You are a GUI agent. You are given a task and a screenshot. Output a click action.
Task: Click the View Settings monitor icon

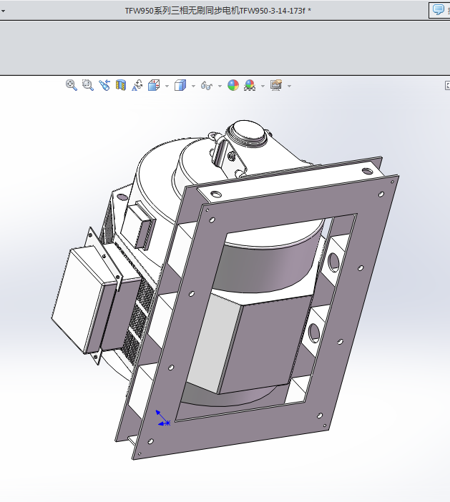click(x=276, y=85)
